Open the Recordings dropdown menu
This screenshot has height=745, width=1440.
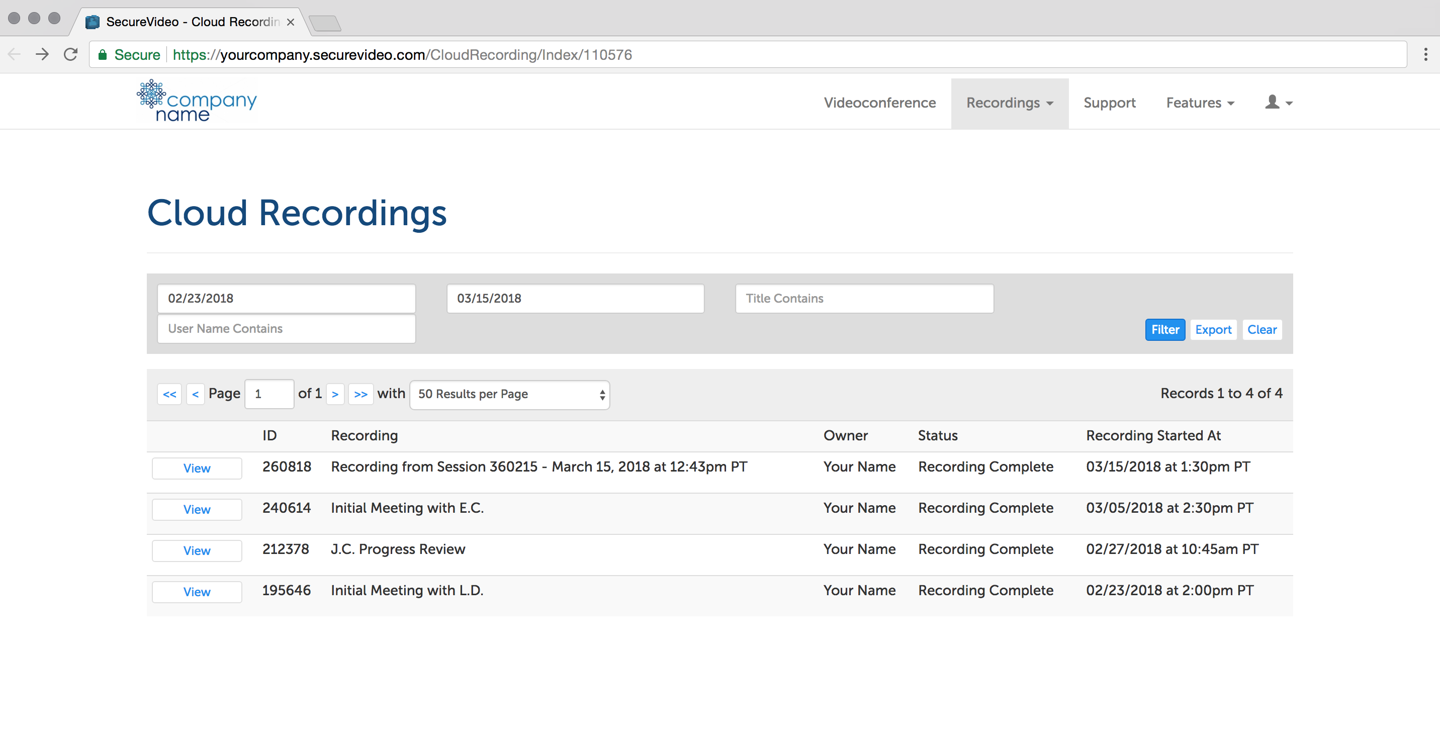(1010, 103)
